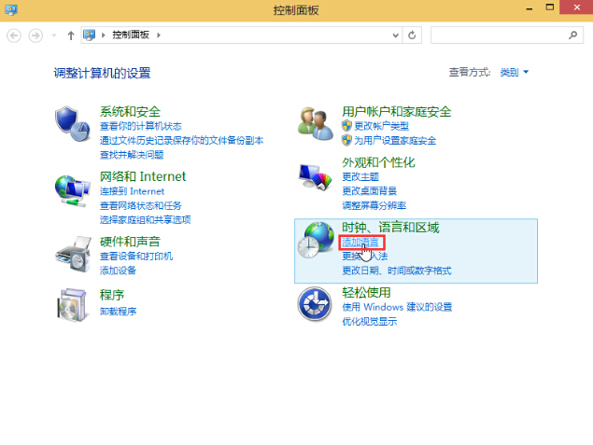Screen dimensions: 593x445
Task: Open the Ease of Access icon
Action: [316, 303]
